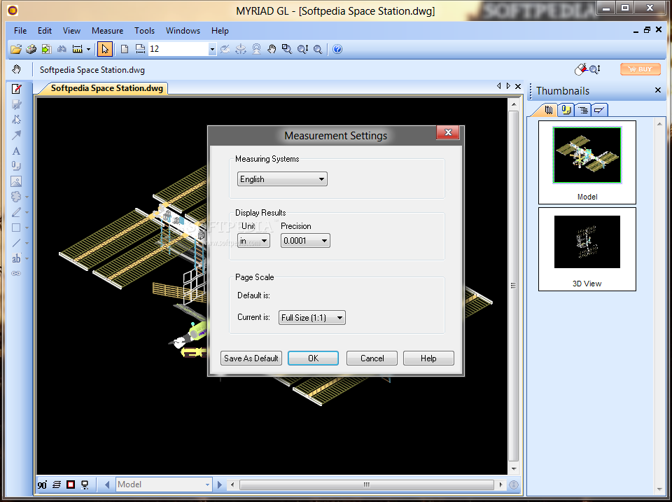Viewport: 672px width, 502px height.
Task: Select the magnifier zoom tool
Action: point(318,49)
